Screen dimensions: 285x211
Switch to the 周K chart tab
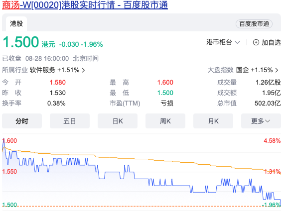pos(165,121)
